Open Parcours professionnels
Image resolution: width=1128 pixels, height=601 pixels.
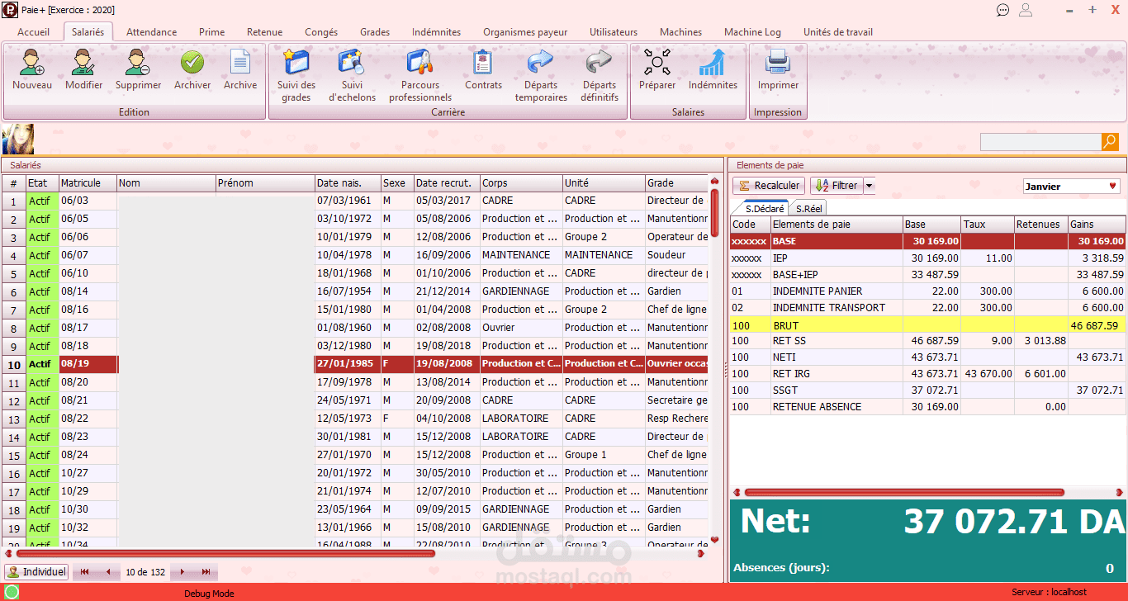pyautogui.click(x=420, y=63)
